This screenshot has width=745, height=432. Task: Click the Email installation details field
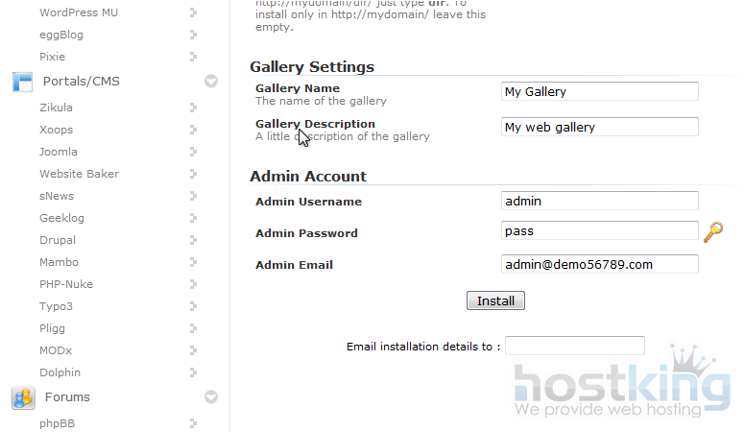[574, 346]
